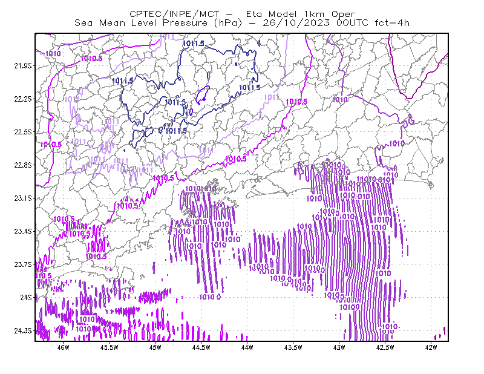The image size is (484, 374).
Task: Click the 22.8S latitude axis label
Action: click(x=22, y=165)
